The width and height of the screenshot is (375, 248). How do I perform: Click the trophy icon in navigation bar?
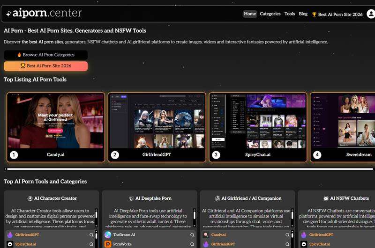pos(314,15)
